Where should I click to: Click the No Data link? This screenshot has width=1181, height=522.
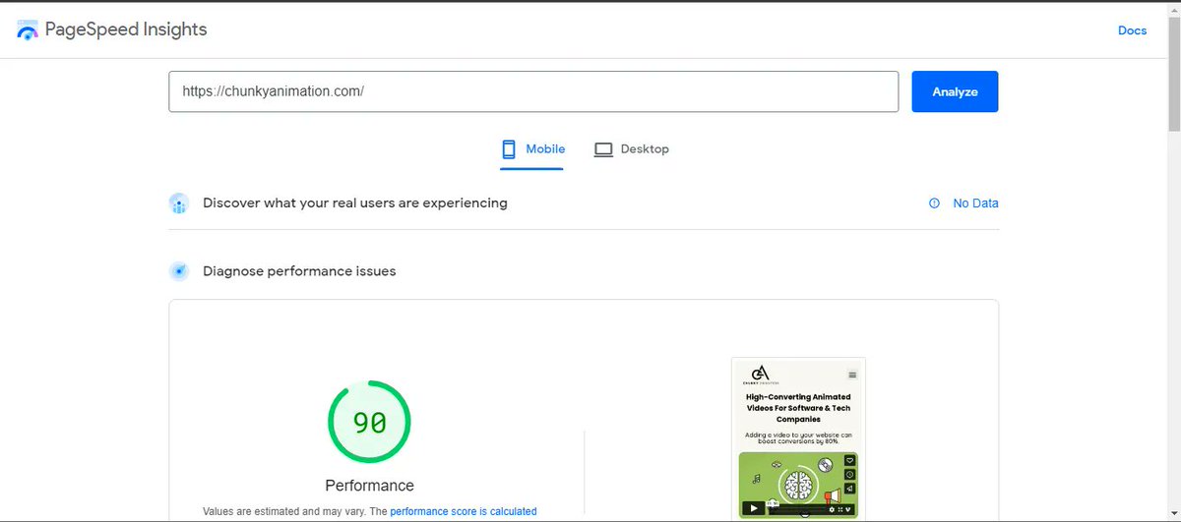tap(975, 203)
